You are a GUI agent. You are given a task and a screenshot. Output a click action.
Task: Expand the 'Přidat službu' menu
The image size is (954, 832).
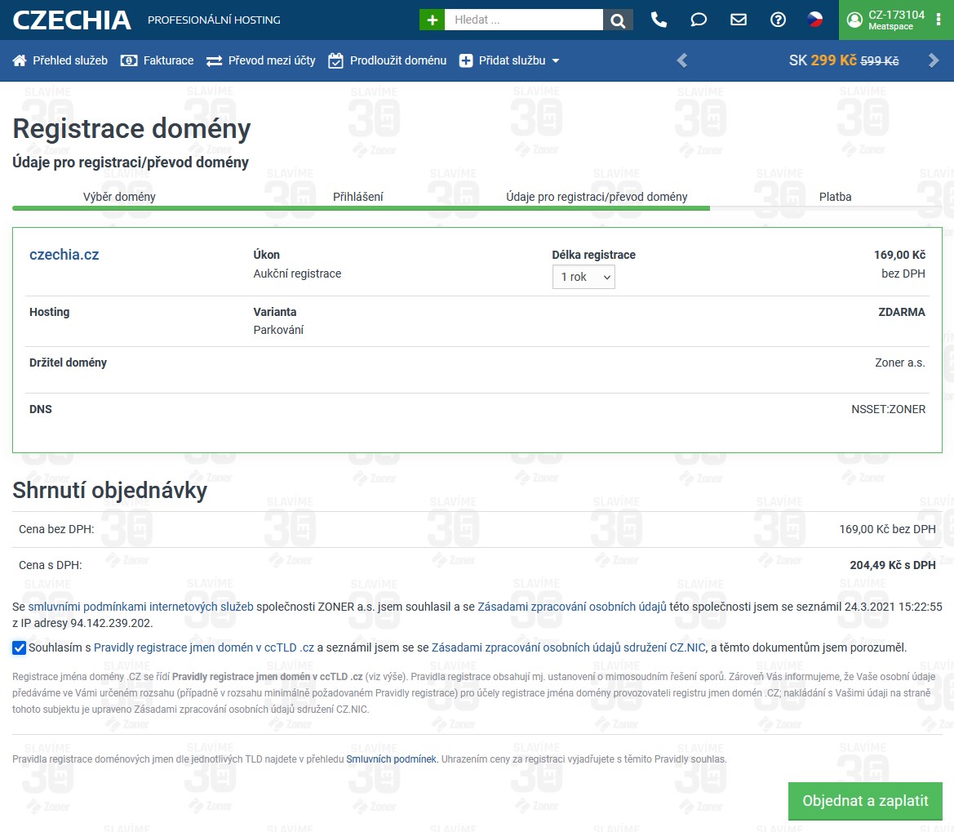pyautogui.click(x=509, y=60)
